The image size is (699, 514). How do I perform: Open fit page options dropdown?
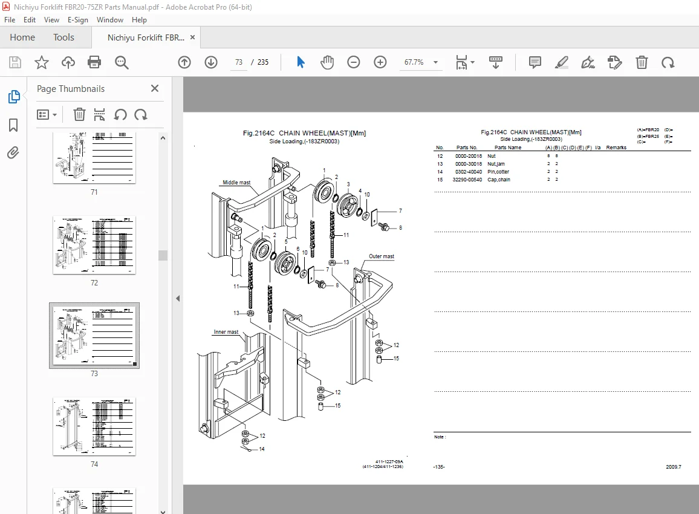[465, 62]
